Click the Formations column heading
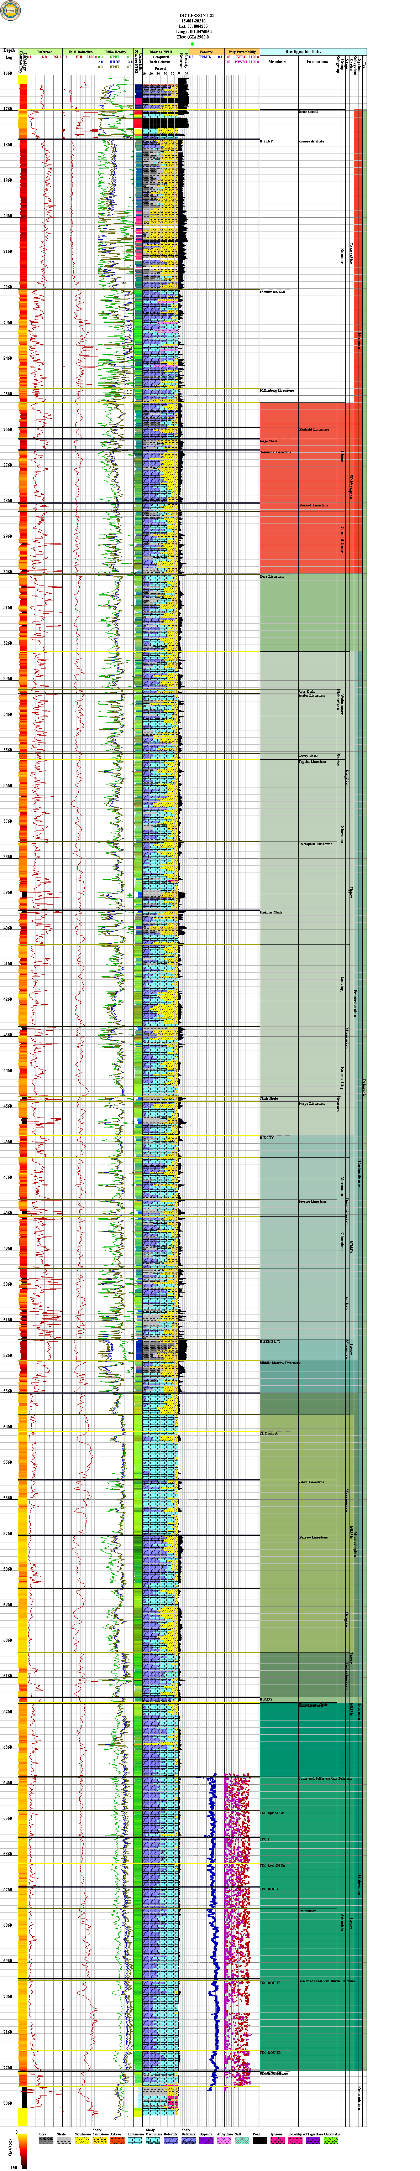Image resolution: width=420 pixels, height=2171 pixels. (x=317, y=62)
